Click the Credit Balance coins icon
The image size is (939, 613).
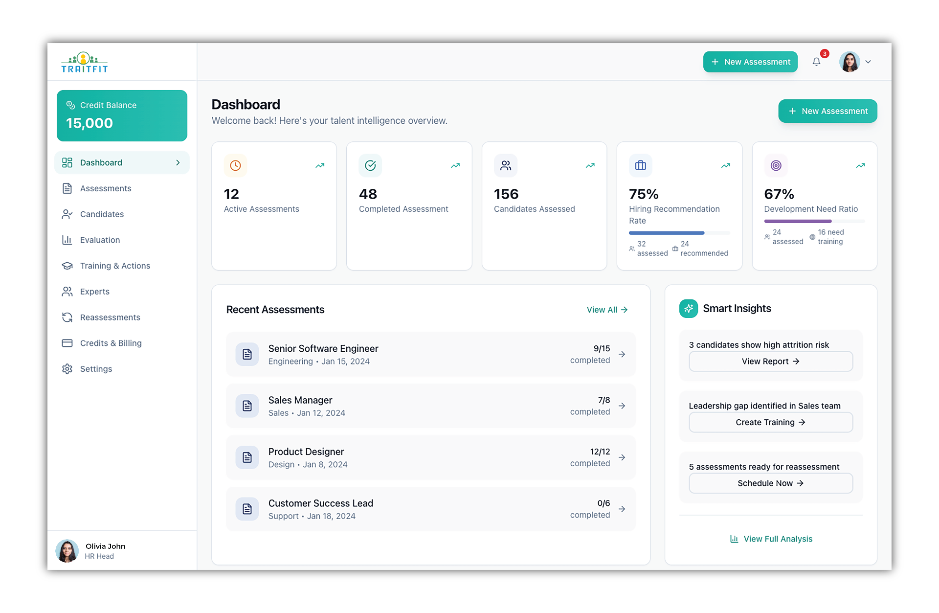70,105
